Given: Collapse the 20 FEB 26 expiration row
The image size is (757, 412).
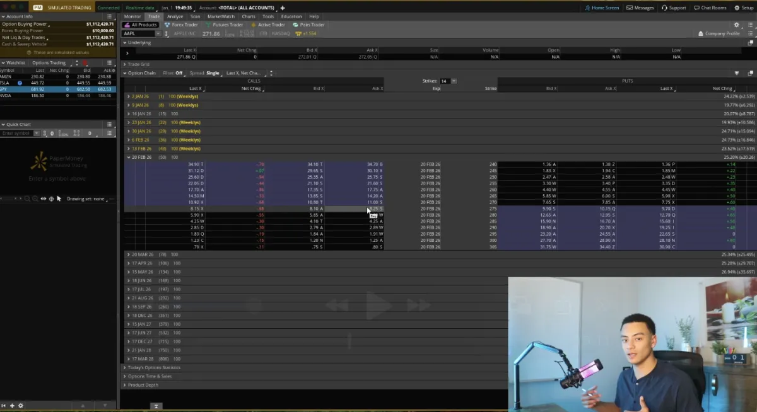Looking at the screenshot, I should [x=129, y=157].
